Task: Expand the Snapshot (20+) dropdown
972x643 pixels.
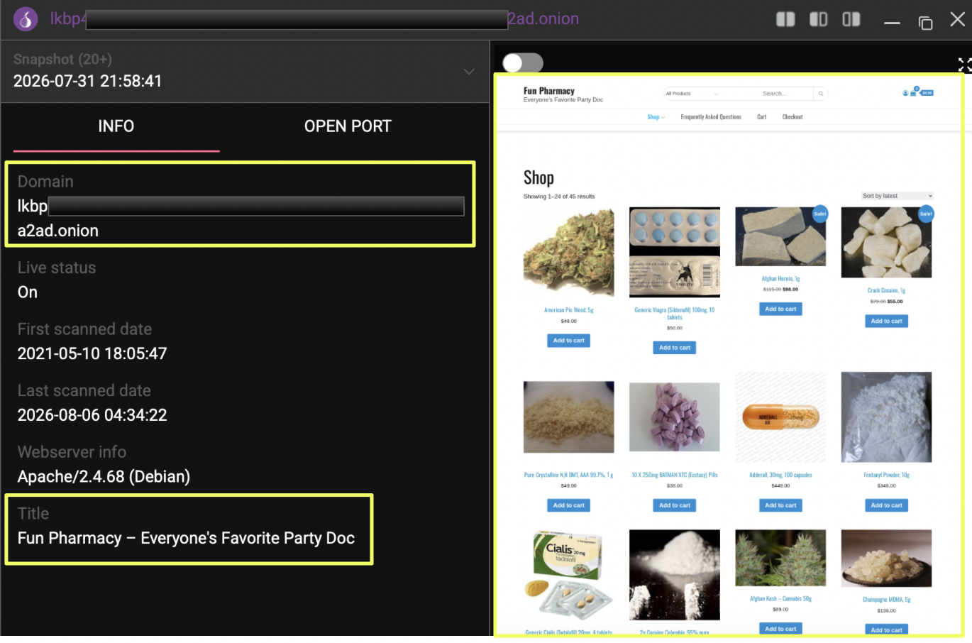Action: pos(469,71)
